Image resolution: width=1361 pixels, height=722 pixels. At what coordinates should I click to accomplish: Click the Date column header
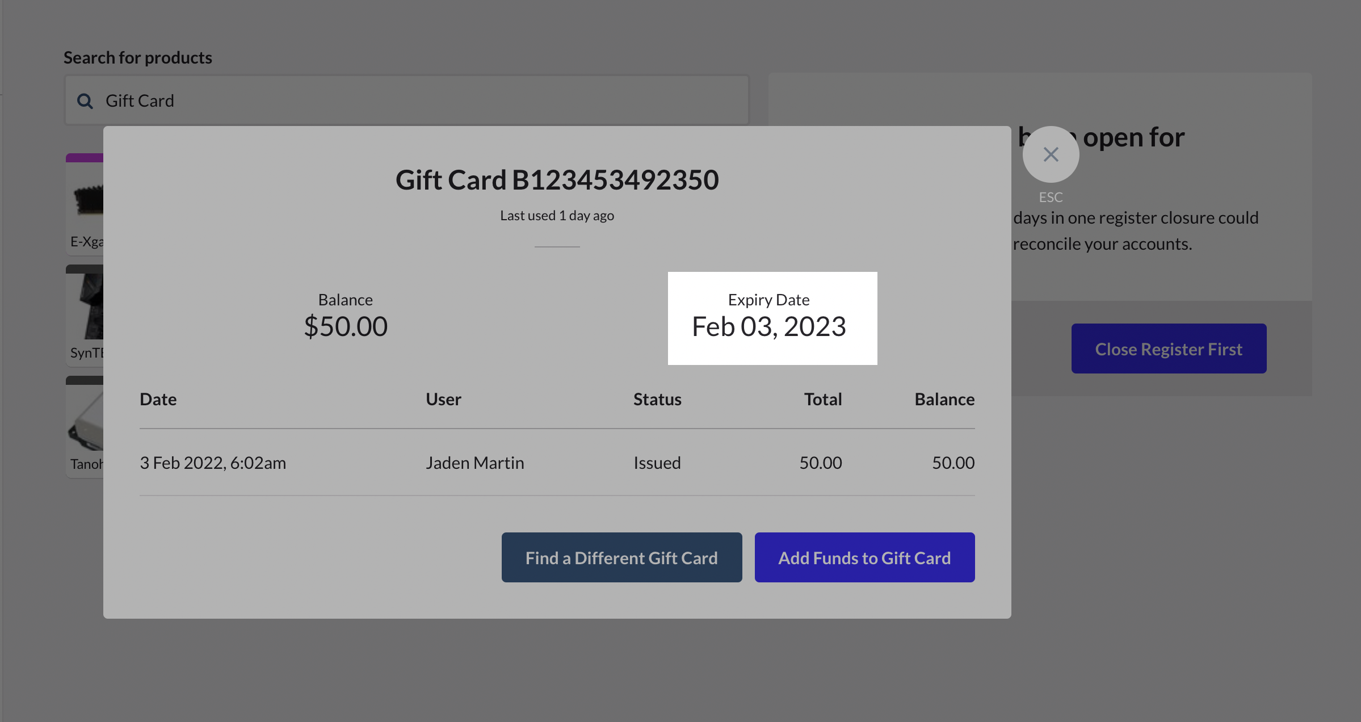158,399
